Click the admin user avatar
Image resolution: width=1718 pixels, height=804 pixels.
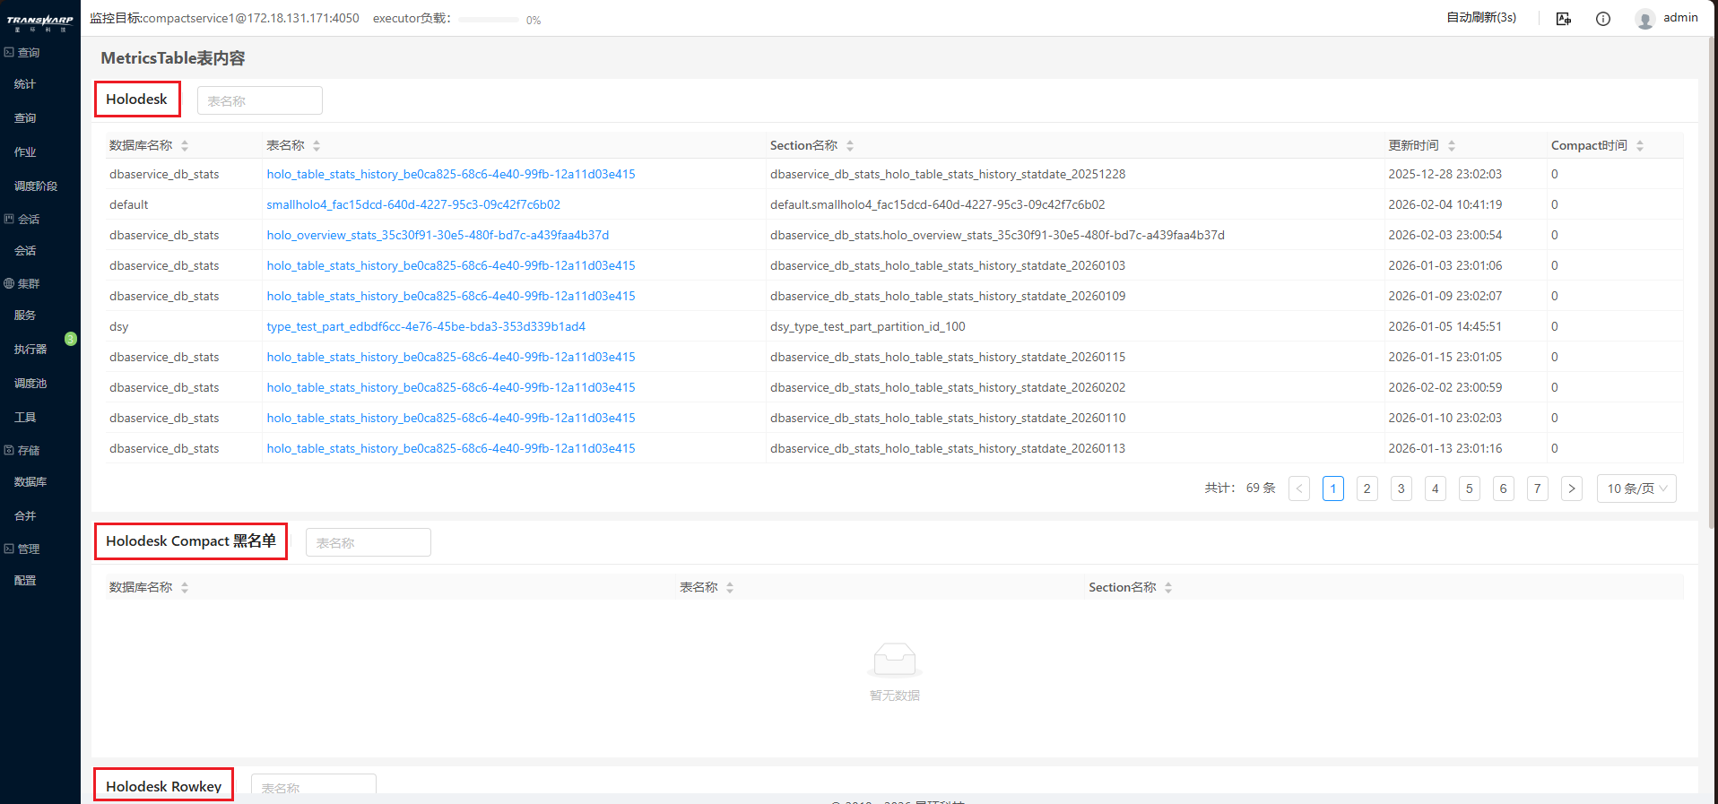pos(1644,19)
